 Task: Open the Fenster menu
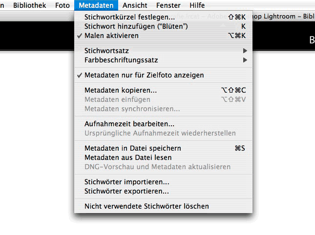pos(168,5)
